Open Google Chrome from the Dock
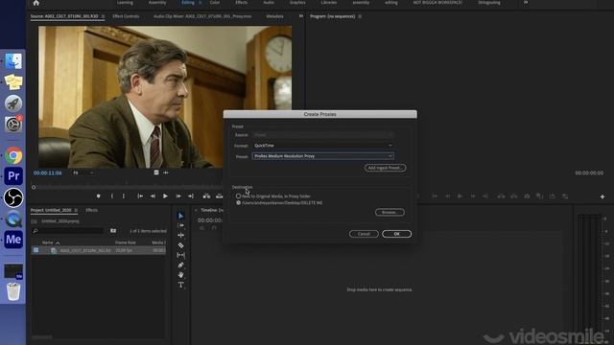The width and height of the screenshot is (614, 345). click(13, 155)
